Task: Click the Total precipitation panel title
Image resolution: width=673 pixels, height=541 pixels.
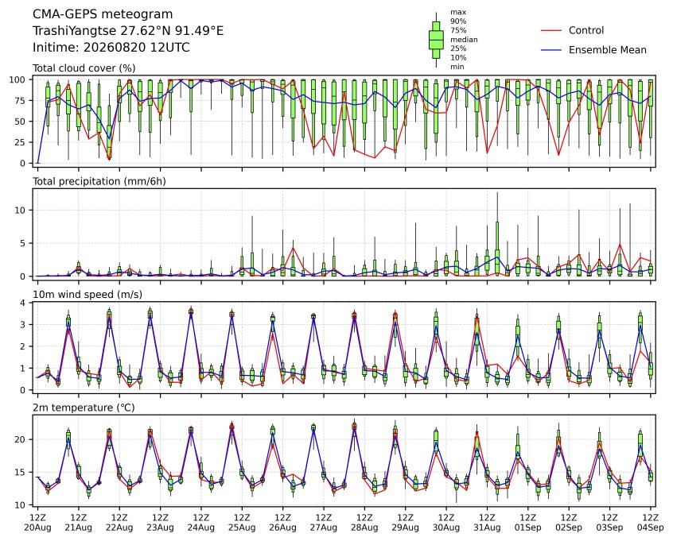Action: [99, 181]
